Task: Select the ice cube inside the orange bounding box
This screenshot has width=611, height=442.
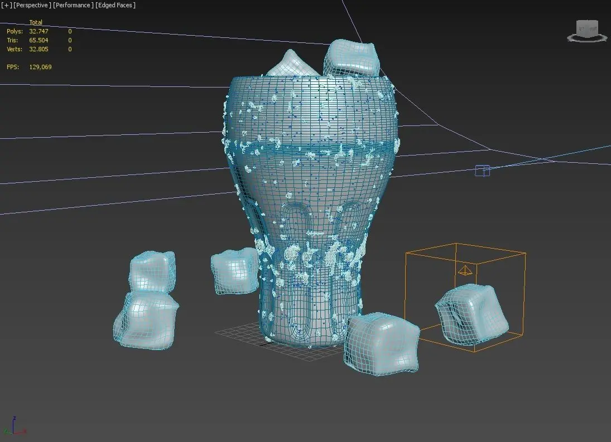Action: click(472, 314)
